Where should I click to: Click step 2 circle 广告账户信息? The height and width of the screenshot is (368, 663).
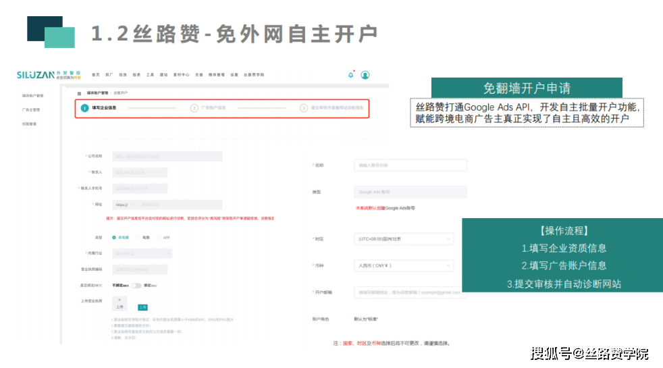click(194, 108)
